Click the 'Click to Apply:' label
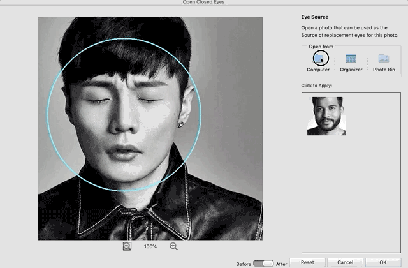408x268 pixels. tap(316, 86)
